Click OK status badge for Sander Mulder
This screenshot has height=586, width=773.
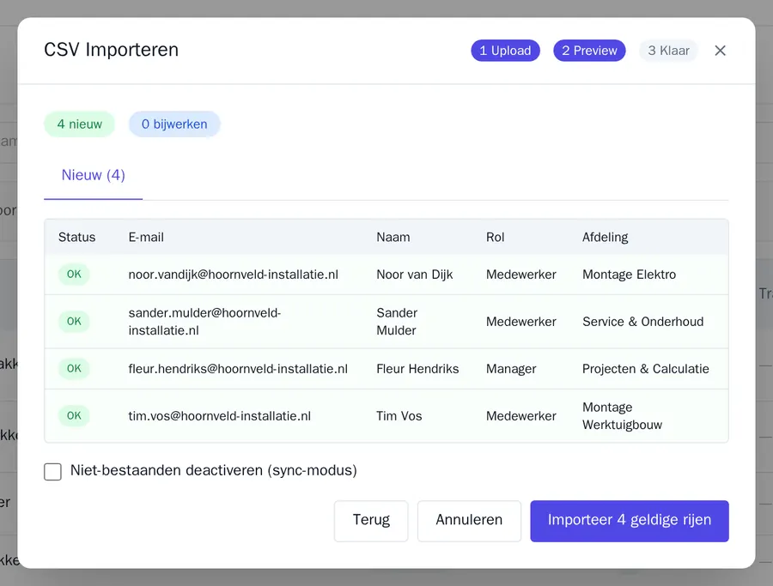point(74,322)
